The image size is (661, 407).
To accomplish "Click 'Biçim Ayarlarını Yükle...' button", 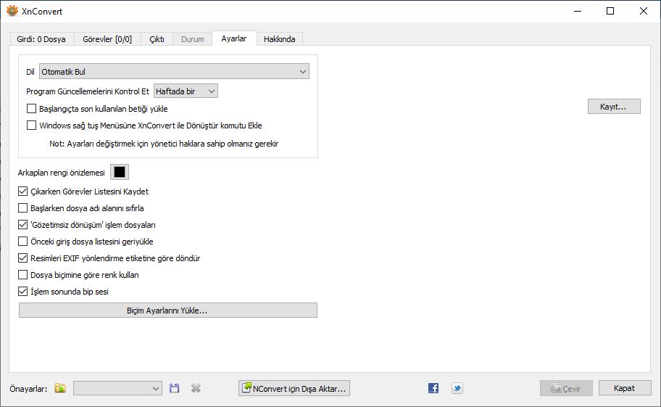I will 167,311.
